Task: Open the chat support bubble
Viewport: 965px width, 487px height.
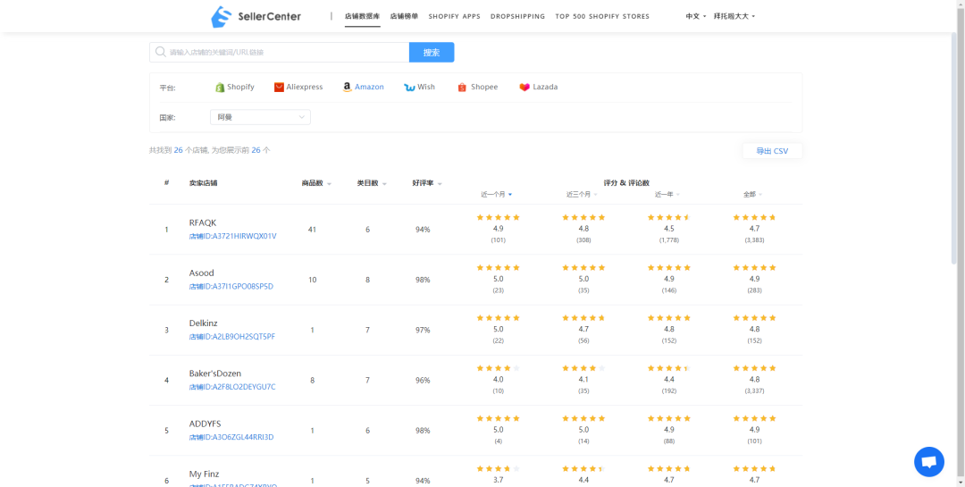Action: 928,461
